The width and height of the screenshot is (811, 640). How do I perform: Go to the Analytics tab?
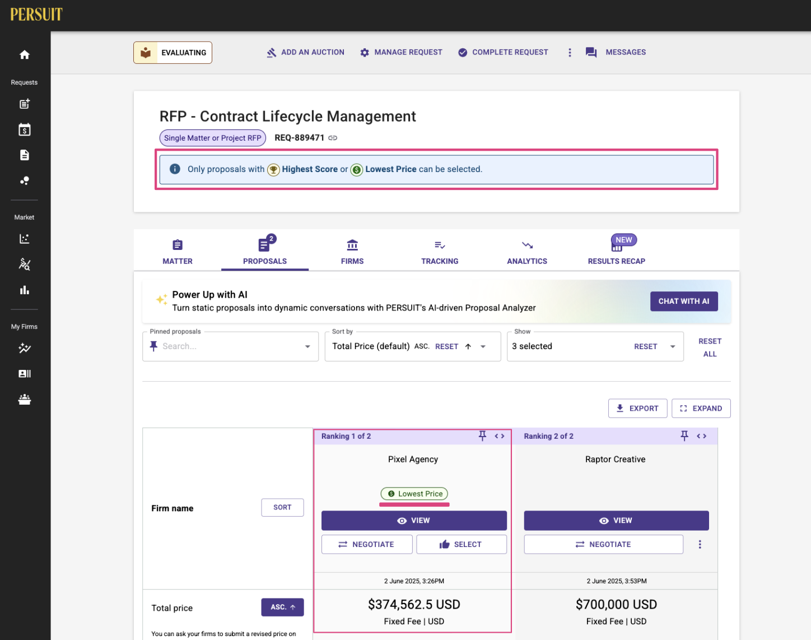click(x=527, y=252)
